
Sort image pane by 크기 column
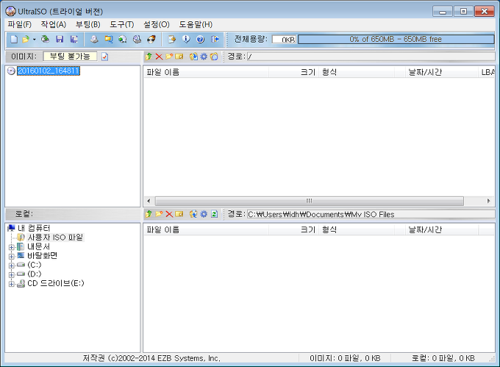(293, 72)
